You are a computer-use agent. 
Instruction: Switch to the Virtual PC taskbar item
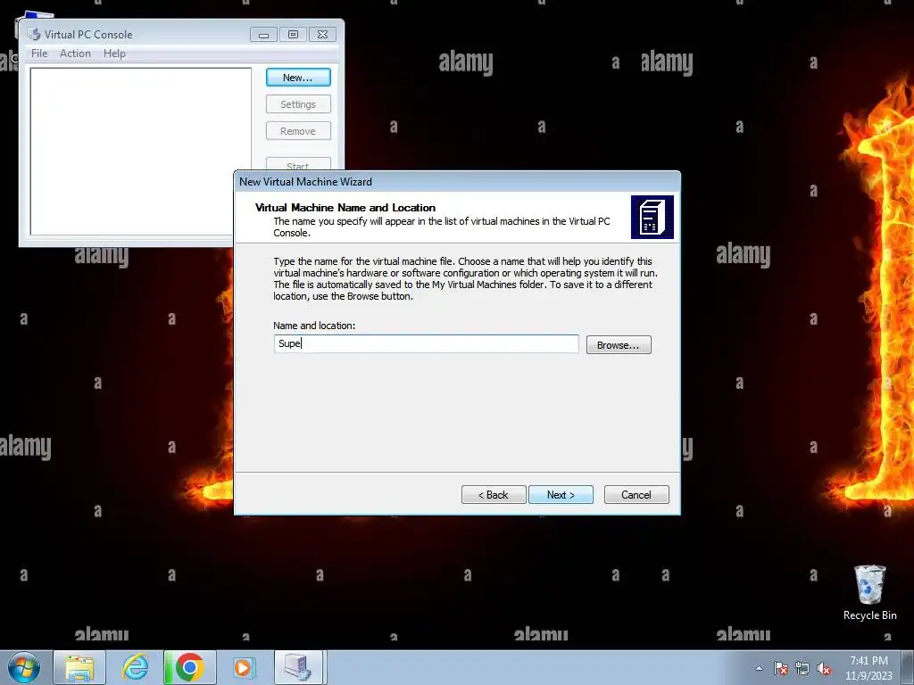click(x=298, y=667)
